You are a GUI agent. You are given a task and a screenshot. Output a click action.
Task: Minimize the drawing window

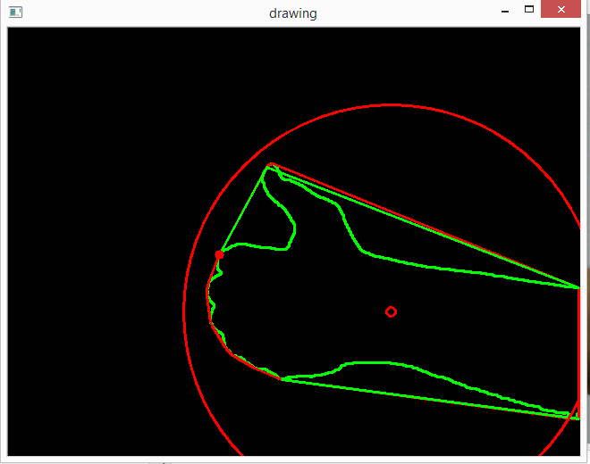point(505,12)
